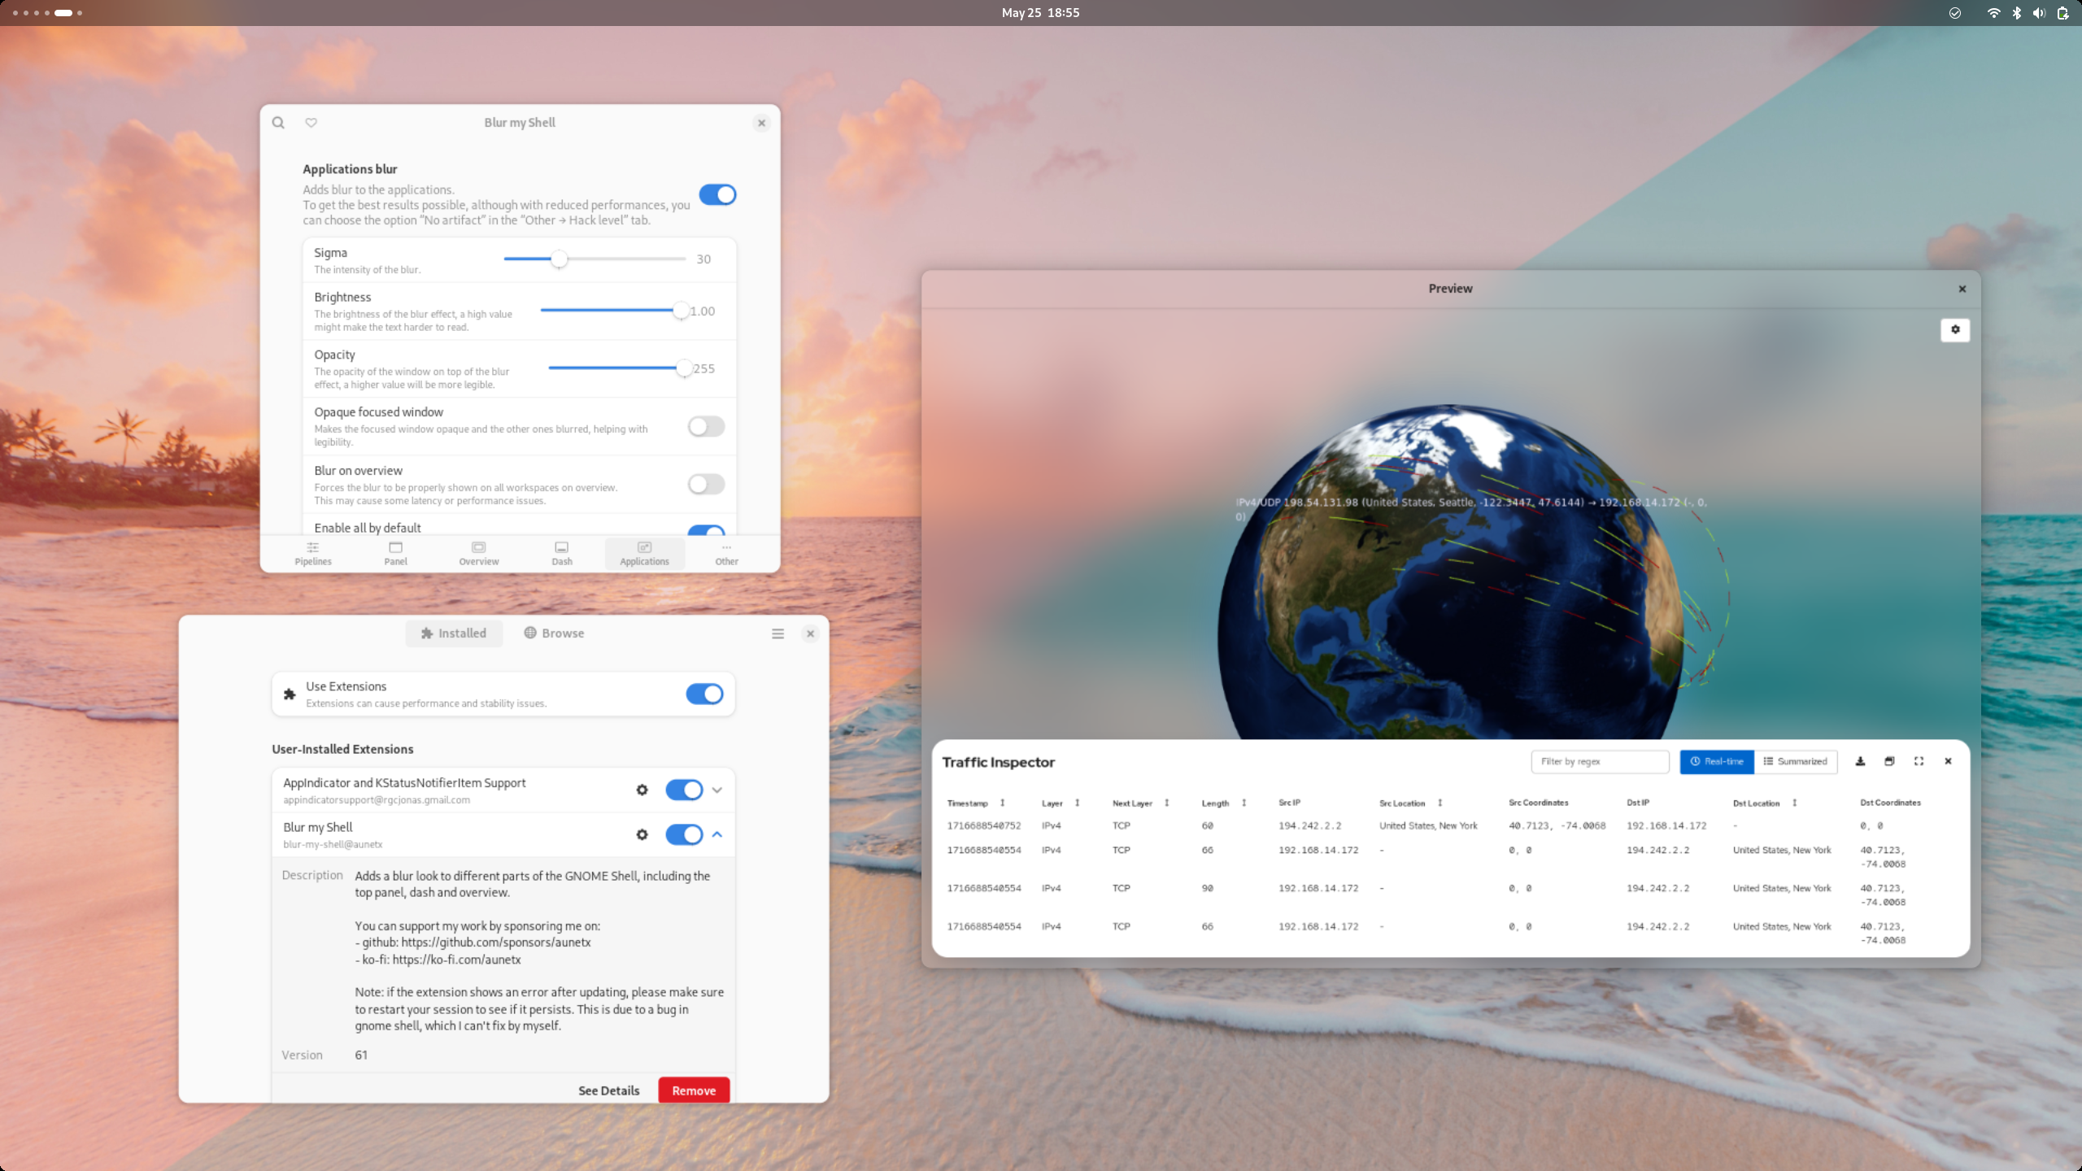Screen dimensions: 2082x1171
Task: Click the Filter by regex input field
Action: tap(1599, 761)
